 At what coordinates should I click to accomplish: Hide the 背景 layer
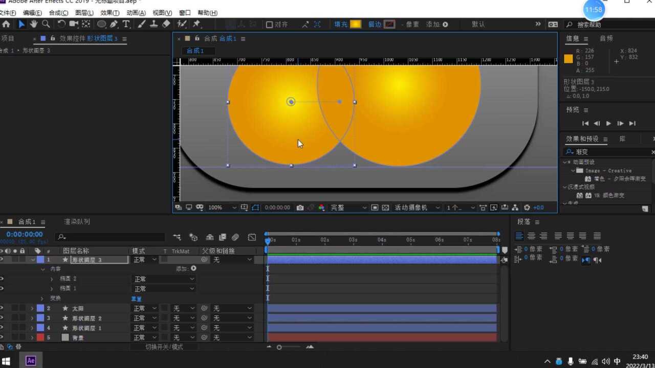point(2,337)
